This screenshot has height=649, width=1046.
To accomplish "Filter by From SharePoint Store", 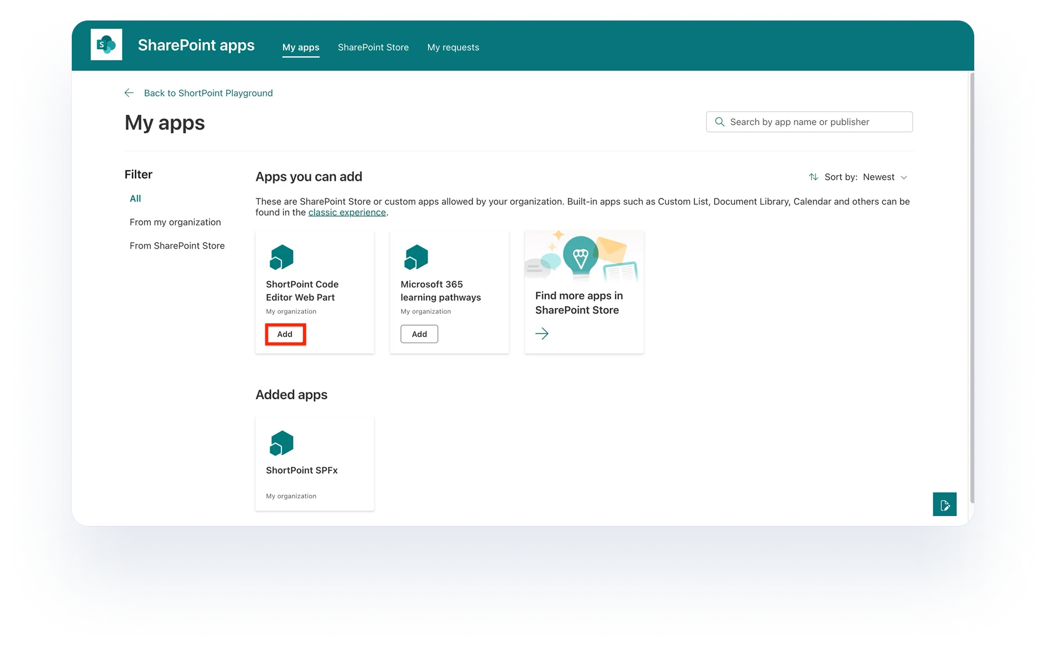I will tap(177, 246).
